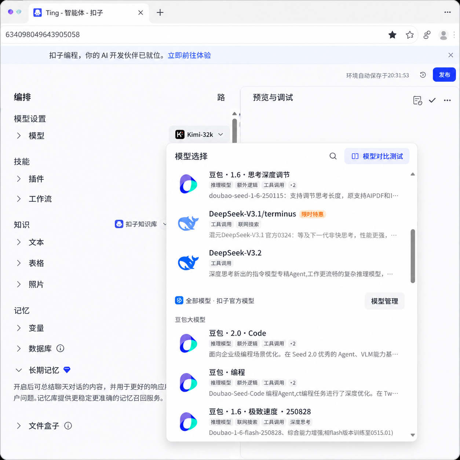This screenshot has width=460, height=460.
Task: Click the 深度思考 tag under 豆包·1.6·极致速度
Action: click(300, 422)
